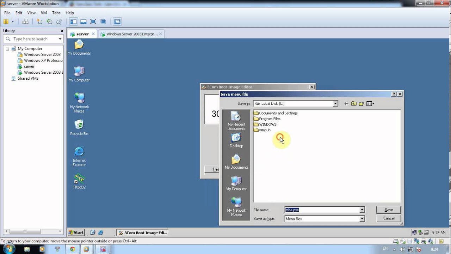451x254 pixels.
Task: Click the library search field
Action: 32,39
